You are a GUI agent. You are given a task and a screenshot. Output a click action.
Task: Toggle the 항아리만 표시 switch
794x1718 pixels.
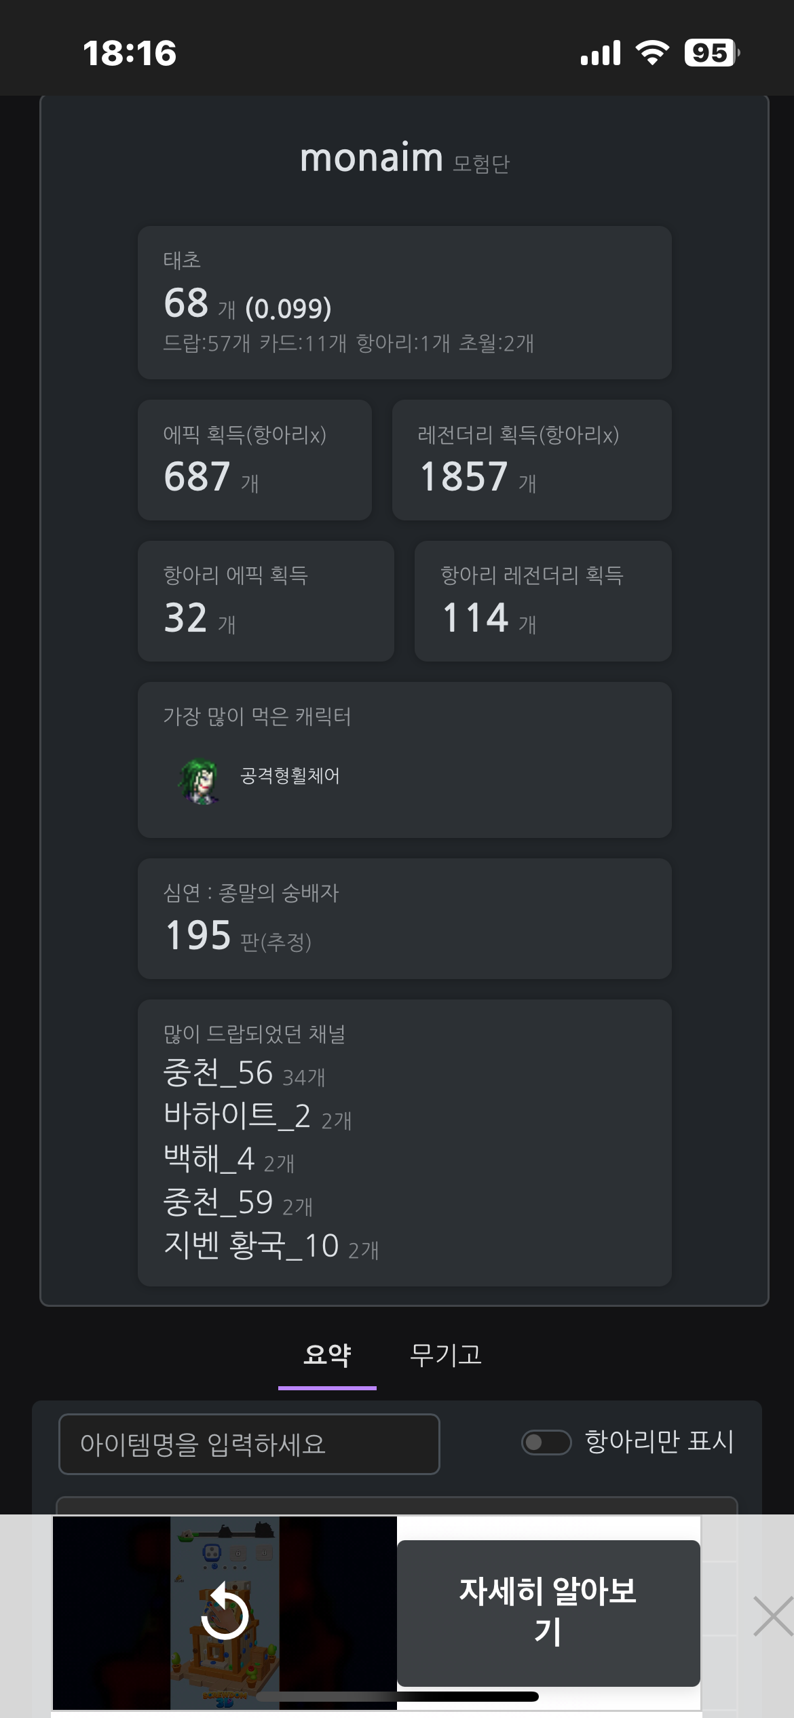coord(546,1442)
